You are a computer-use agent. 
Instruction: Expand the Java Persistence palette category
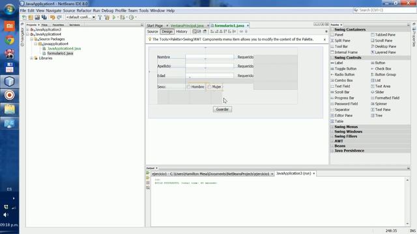[332, 151]
